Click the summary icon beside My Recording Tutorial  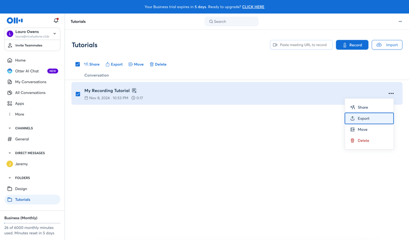[x=134, y=90]
